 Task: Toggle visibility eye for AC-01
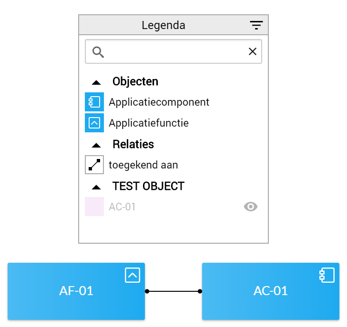point(251,207)
